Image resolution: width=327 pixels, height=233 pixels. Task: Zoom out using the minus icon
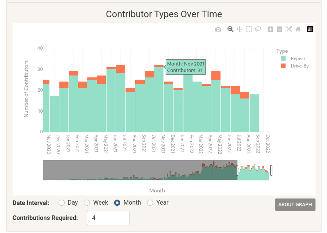point(280,30)
